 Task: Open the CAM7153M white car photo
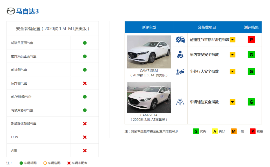point(149,52)
